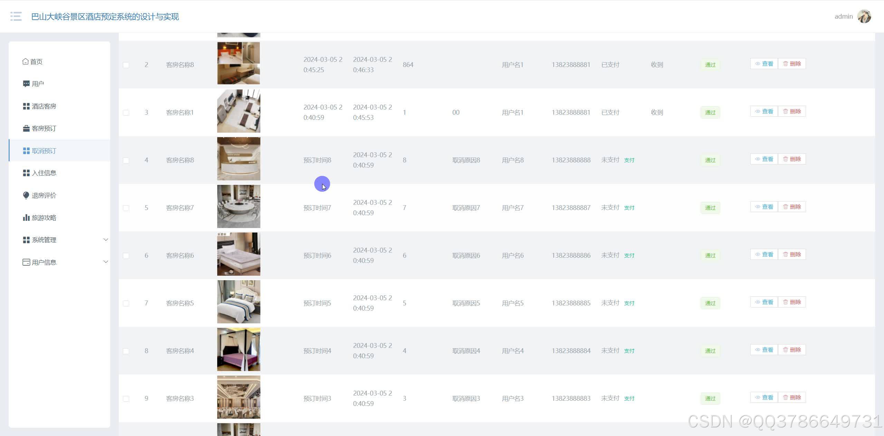
Task: Click 查看 for 用户名6 row
Action: click(764, 254)
